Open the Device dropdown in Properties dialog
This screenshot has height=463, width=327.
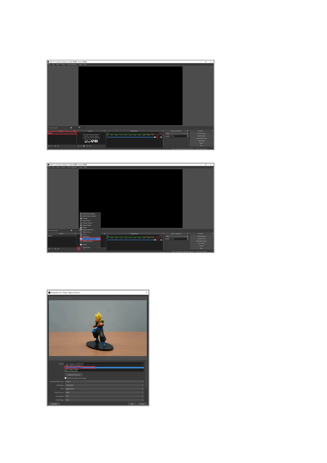pos(104,364)
